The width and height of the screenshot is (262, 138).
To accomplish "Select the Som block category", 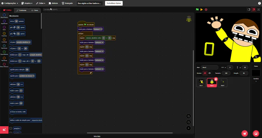I will 4,28.
